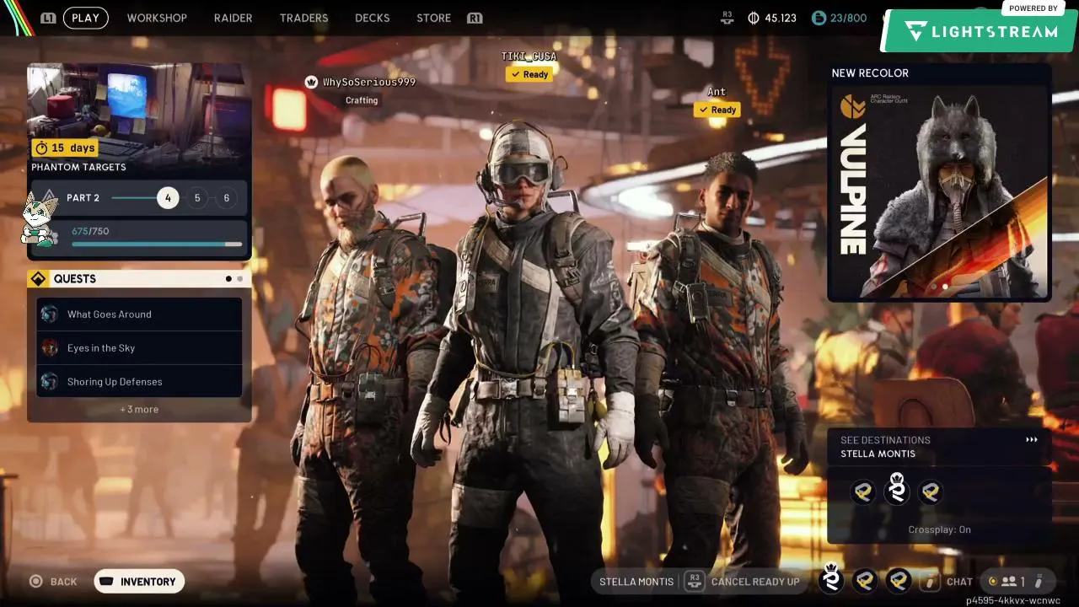Click the first yellow emblem in squad panel
The width and height of the screenshot is (1079, 607).
[x=863, y=492]
